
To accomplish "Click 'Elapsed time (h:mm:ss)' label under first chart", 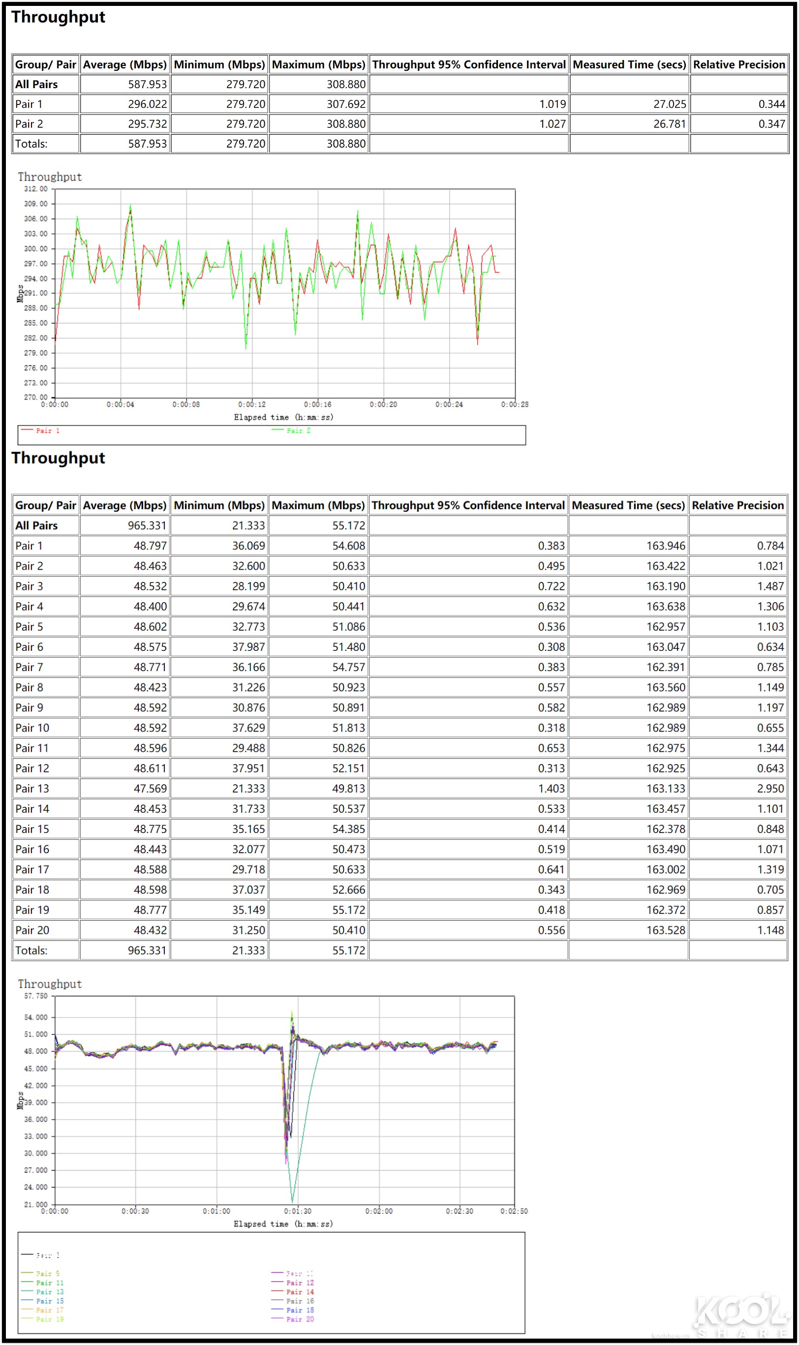I will [x=283, y=417].
